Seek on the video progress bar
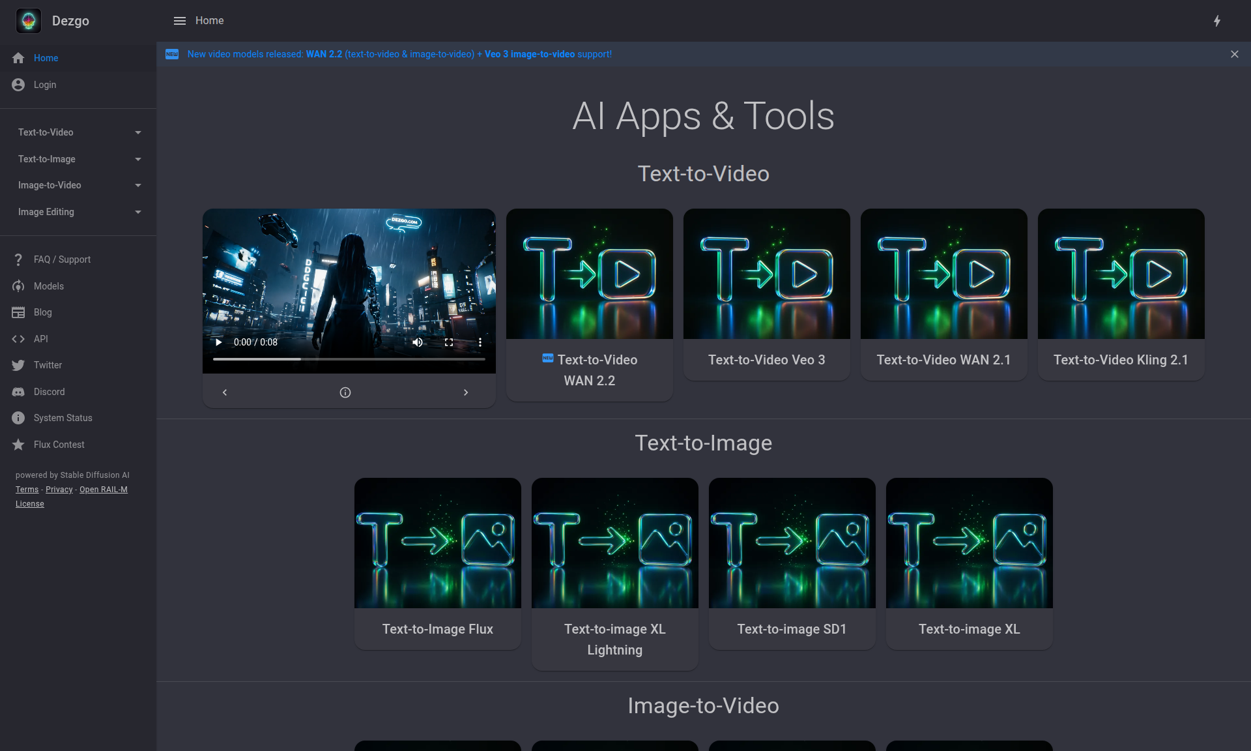1251x751 pixels. click(349, 359)
